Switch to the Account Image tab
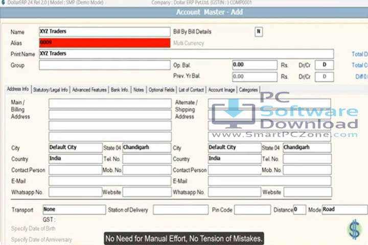This screenshot has width=368, height=245. click(x=221, y=90)
